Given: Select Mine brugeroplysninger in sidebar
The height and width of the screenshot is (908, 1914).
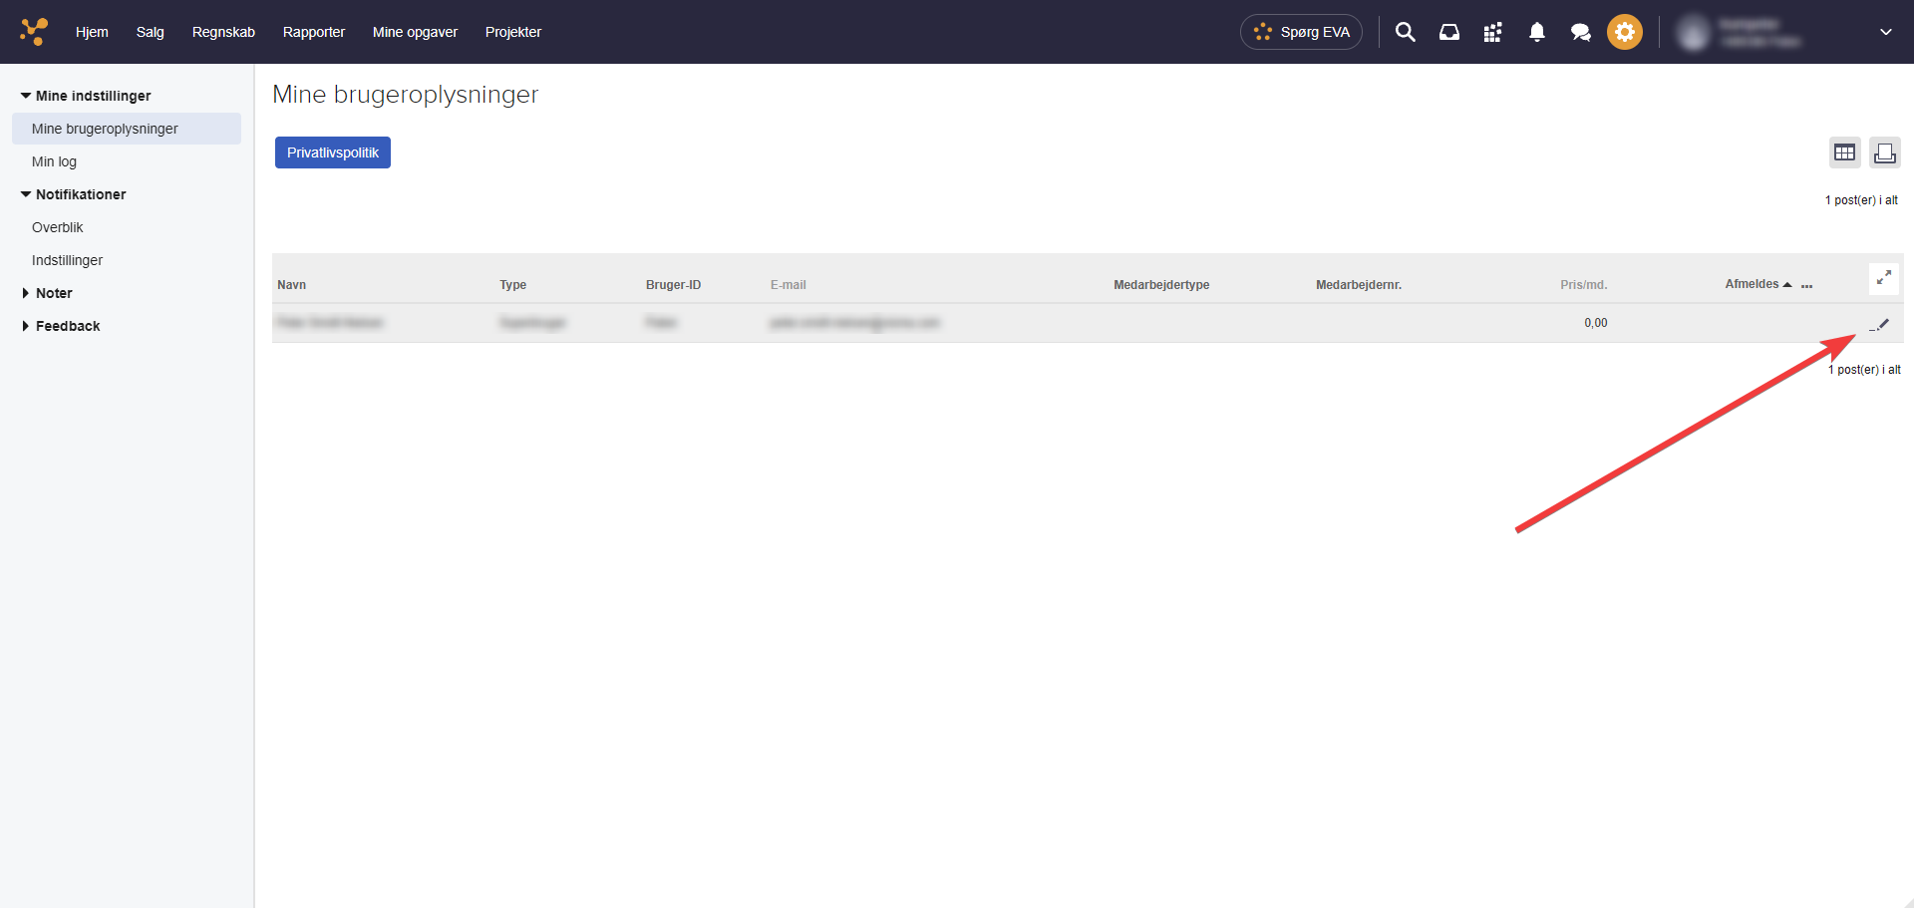Looking at the screenshot, I should pyautogui.click(x=127, y=129).
